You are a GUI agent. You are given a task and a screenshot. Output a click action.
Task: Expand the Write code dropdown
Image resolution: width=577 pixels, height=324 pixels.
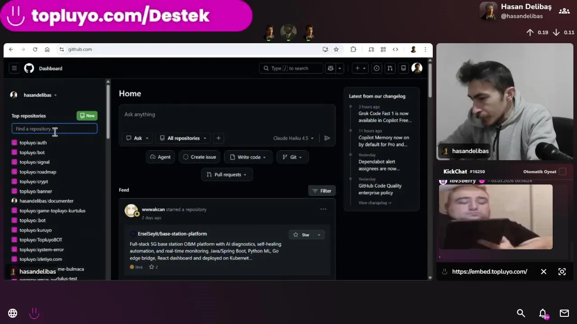248,157
